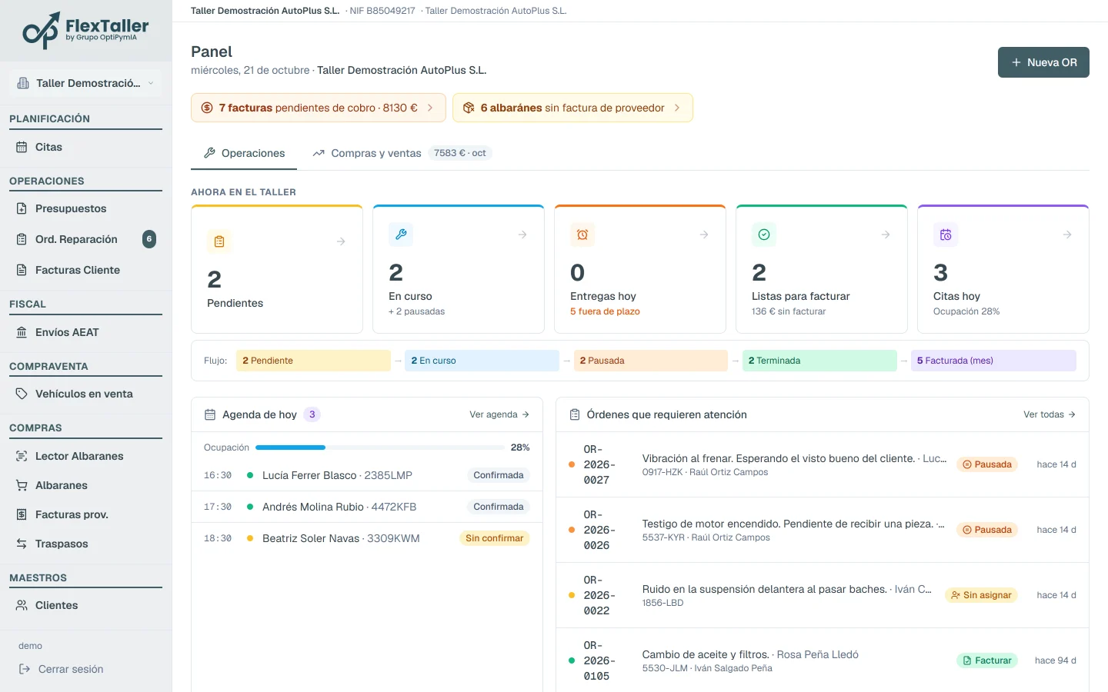Open Facturas prov. in sidebar
The image size is (1108, 692).
85,514
